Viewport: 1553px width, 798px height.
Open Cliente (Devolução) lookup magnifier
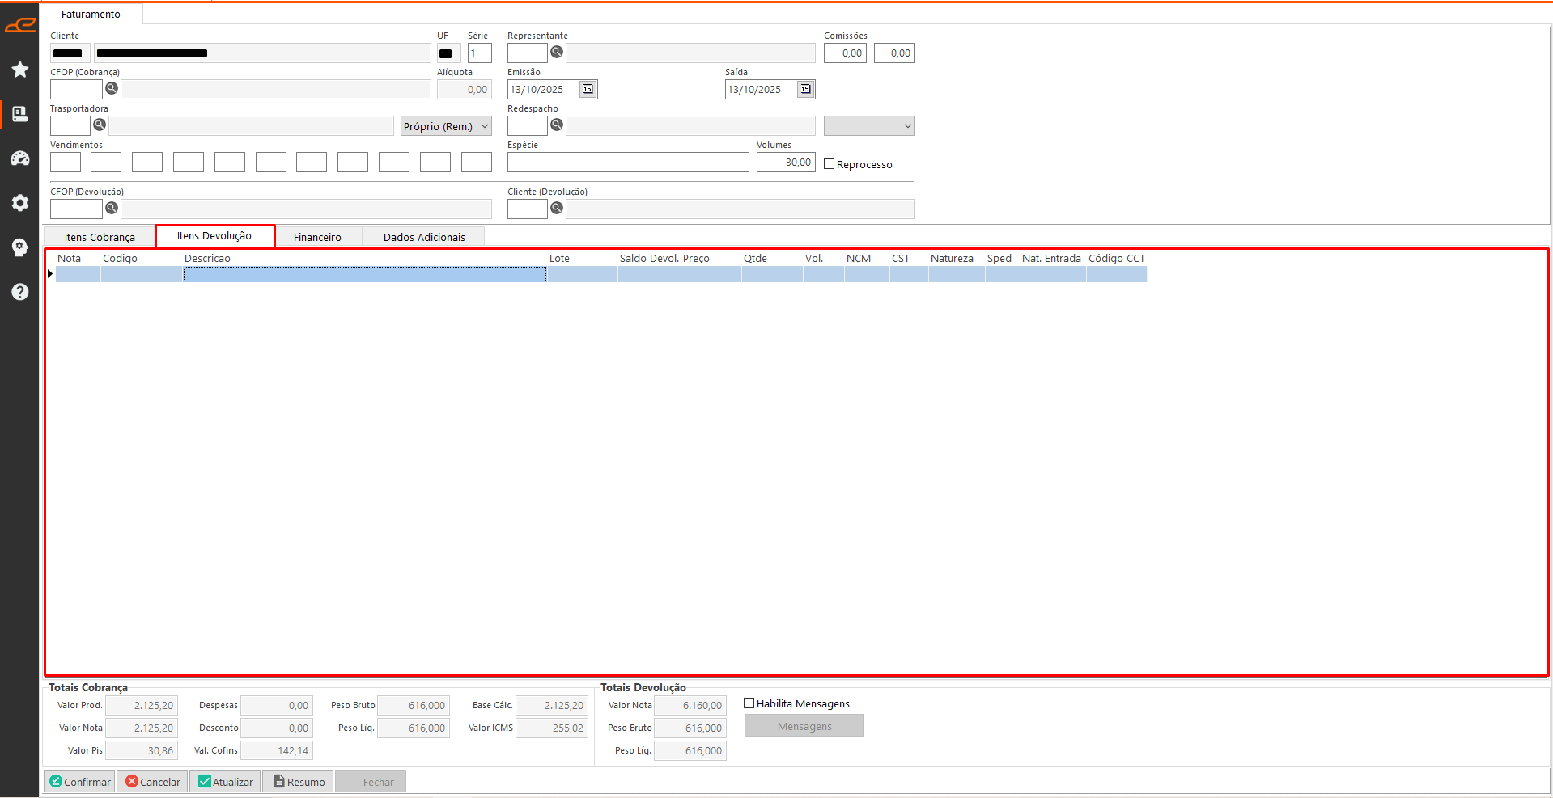click(x=557, y=208)
